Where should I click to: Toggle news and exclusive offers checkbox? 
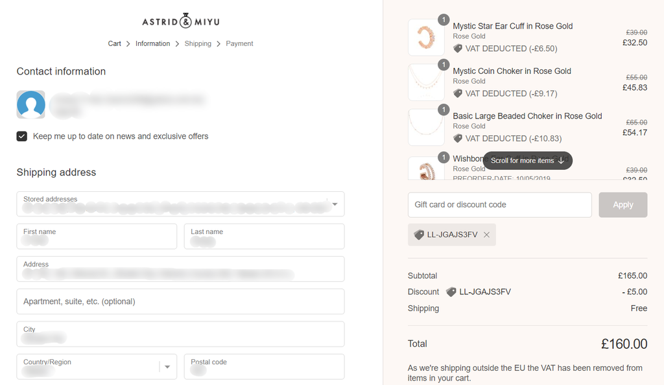tap(22, 136)
